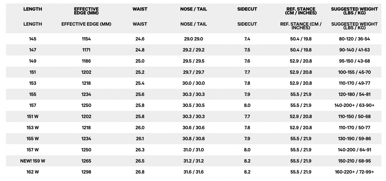386x181 pixels.
Task: Click the 160-220+ / 72-99+ weight cell
Action: 354,172
